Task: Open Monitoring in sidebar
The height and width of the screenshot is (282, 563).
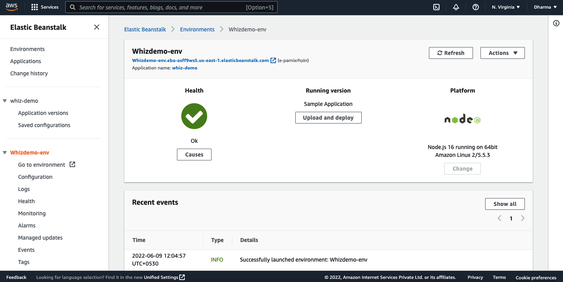Action: [x=32, y=213]
